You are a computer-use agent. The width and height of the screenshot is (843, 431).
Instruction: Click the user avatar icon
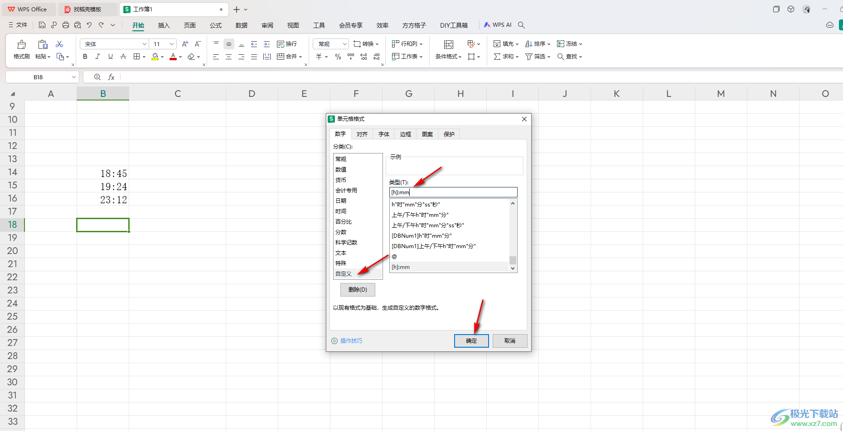point(806,9)
